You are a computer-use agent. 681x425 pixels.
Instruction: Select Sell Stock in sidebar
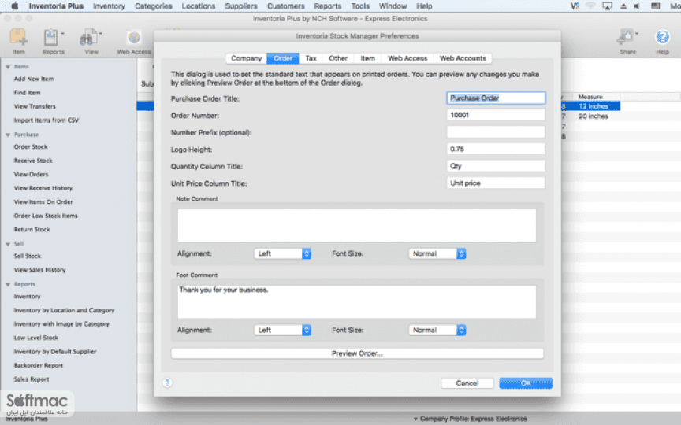coord(28,257)
